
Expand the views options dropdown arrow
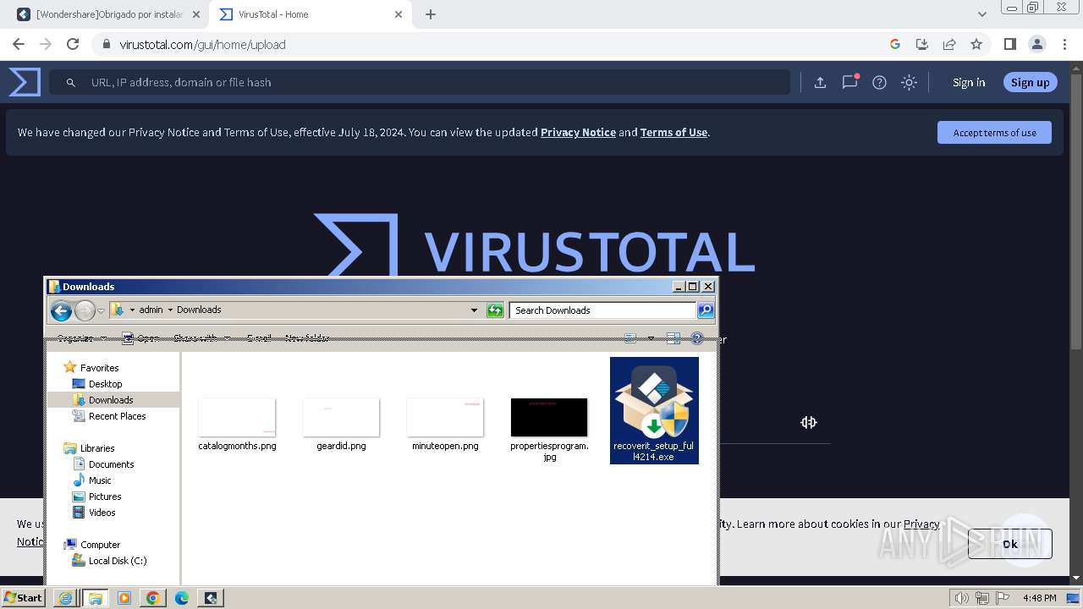[x=651, y=338]
